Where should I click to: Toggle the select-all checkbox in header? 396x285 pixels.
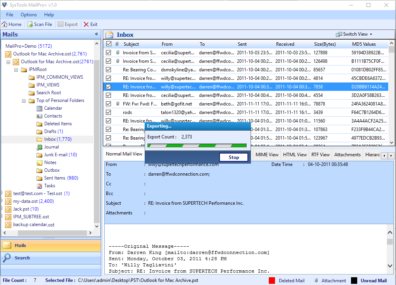tap(109, 44)
